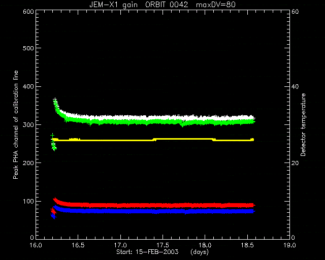Click the green calibration data band

point(153,122)
